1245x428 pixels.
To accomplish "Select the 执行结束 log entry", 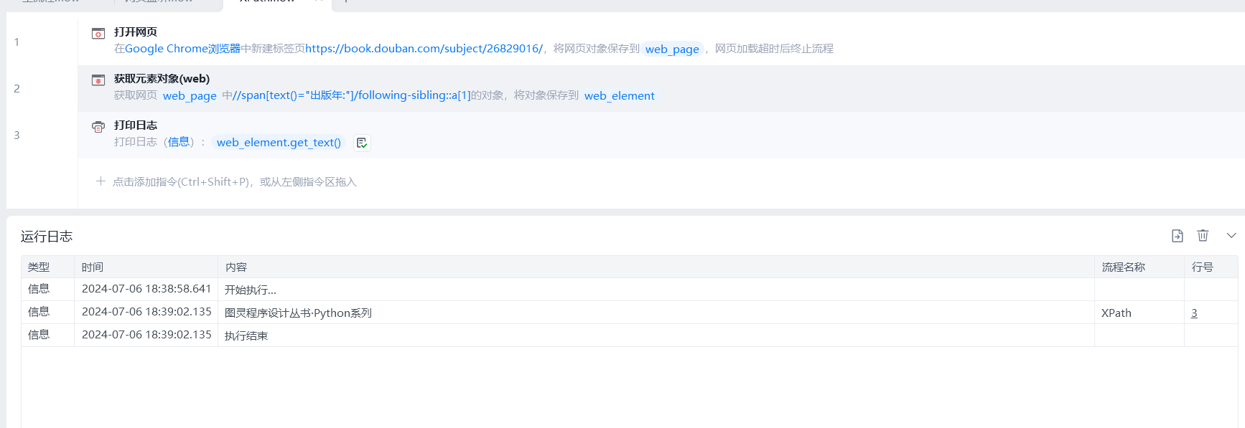I will [246, 336].
